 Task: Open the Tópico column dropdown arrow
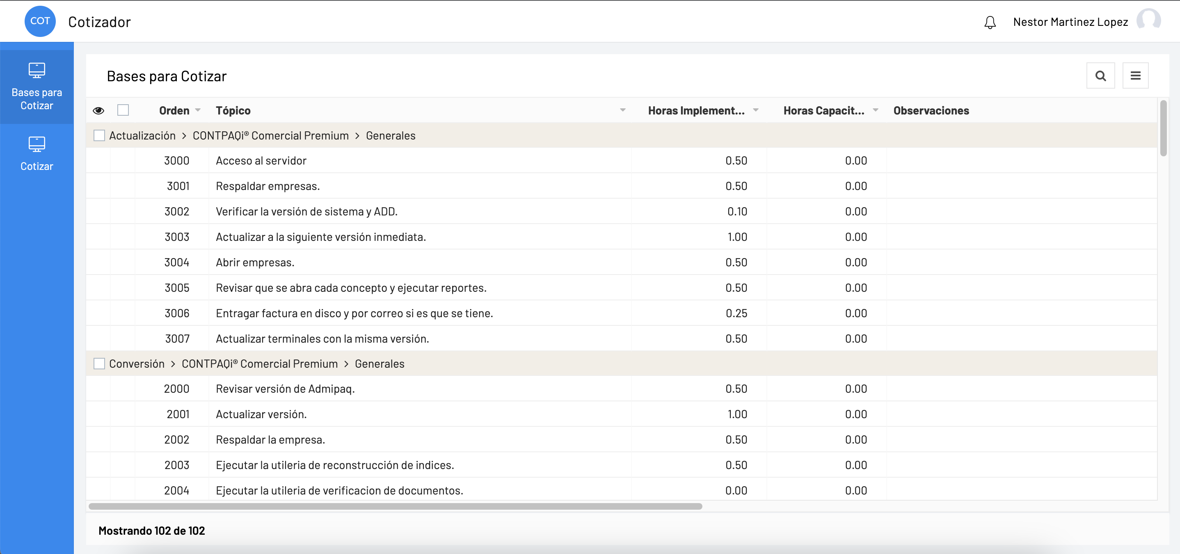pyautogui.click(x=622, y=110)
